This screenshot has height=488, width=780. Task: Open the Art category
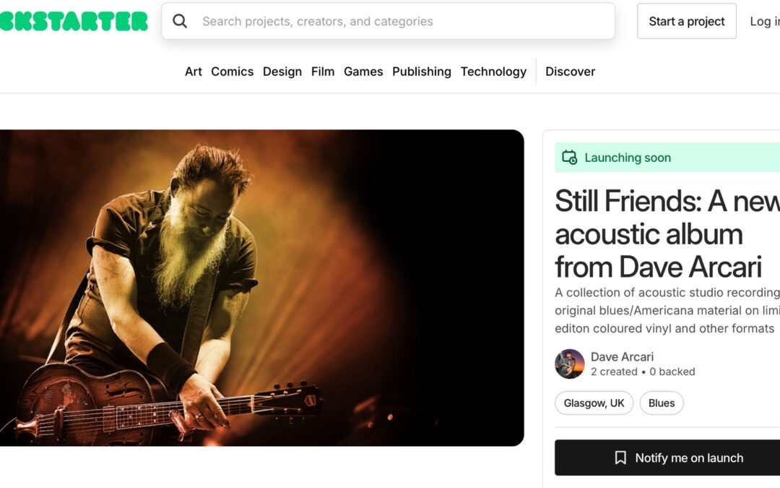tap(193, 72)
